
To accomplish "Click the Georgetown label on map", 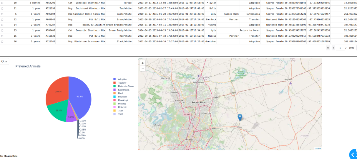I will 198,82.
